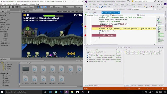Image resolution: width=167 pixels, height=94 pixels.
Task: Open Unity GameObject menu
Action: tap(16, 4)
